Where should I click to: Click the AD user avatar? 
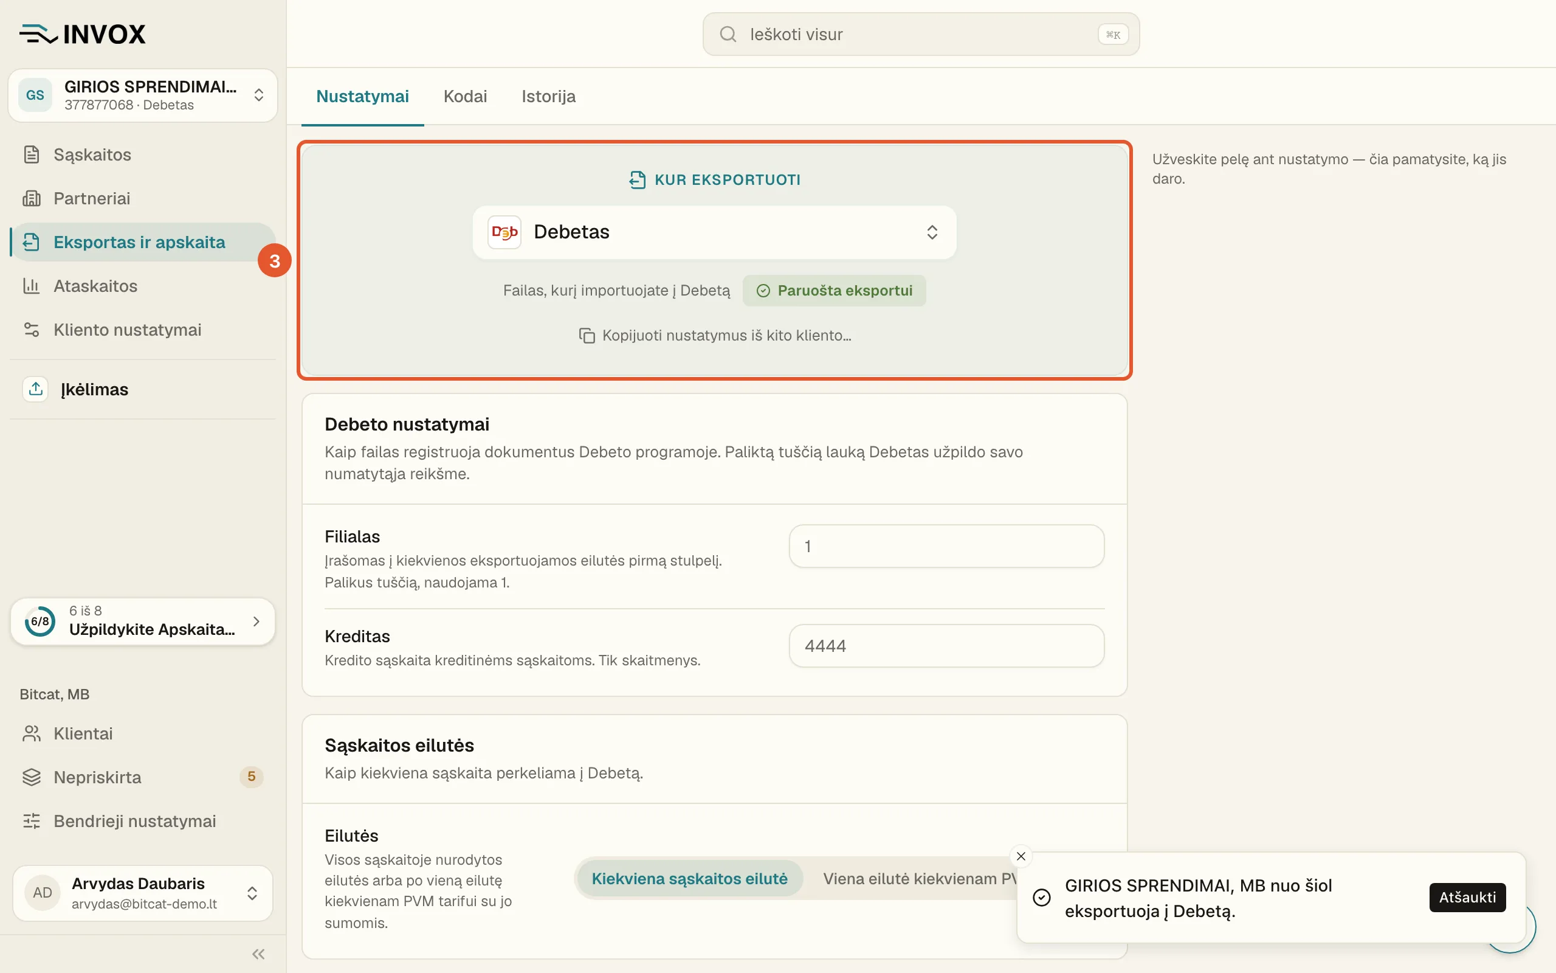coord(43,893)
